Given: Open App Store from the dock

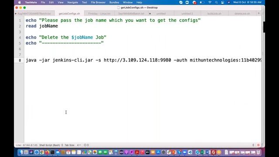Looking at the screenshot, I should pyautogui.click(x=158, y=152).
